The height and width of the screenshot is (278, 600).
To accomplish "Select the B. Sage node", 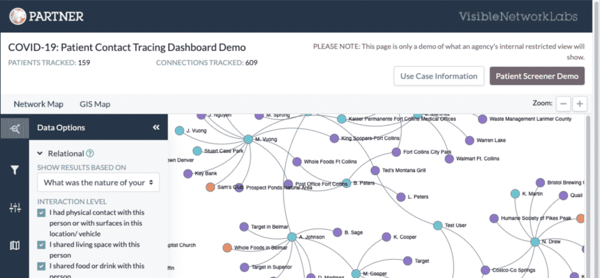I will 337,232.
